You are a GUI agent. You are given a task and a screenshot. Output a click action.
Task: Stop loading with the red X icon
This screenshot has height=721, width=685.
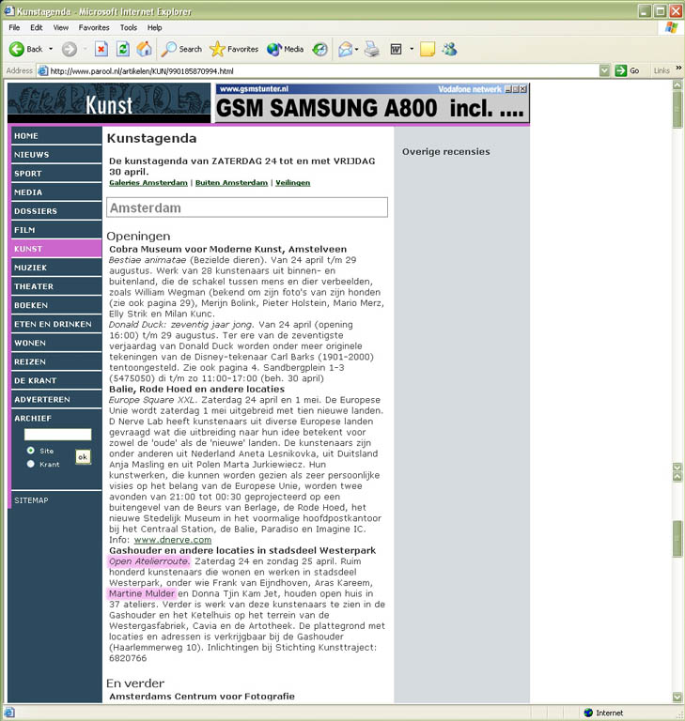tap(101, 49)
